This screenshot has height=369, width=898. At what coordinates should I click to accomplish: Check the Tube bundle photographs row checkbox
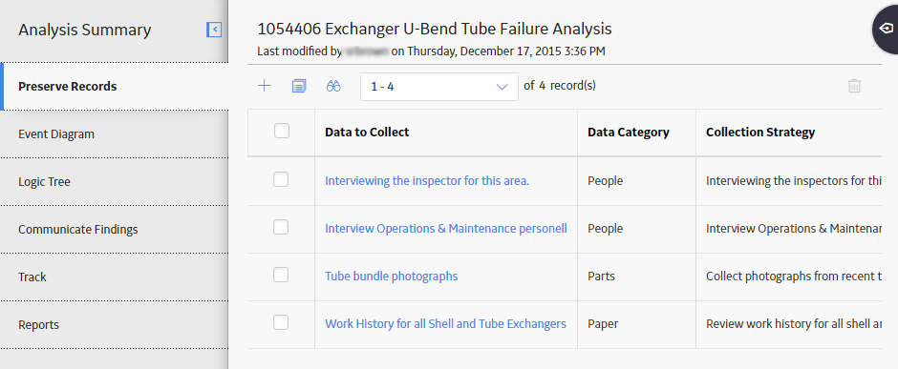tap(281, 276)
